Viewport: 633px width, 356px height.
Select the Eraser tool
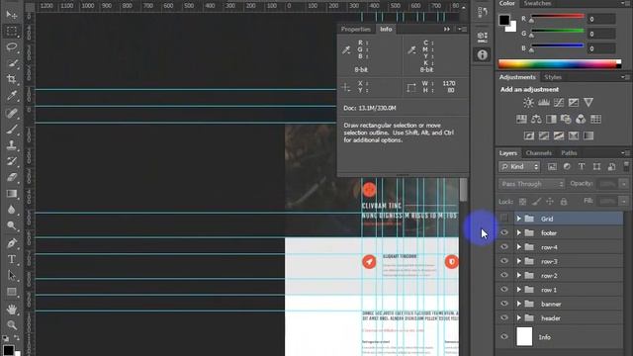[x=11, y=177]
